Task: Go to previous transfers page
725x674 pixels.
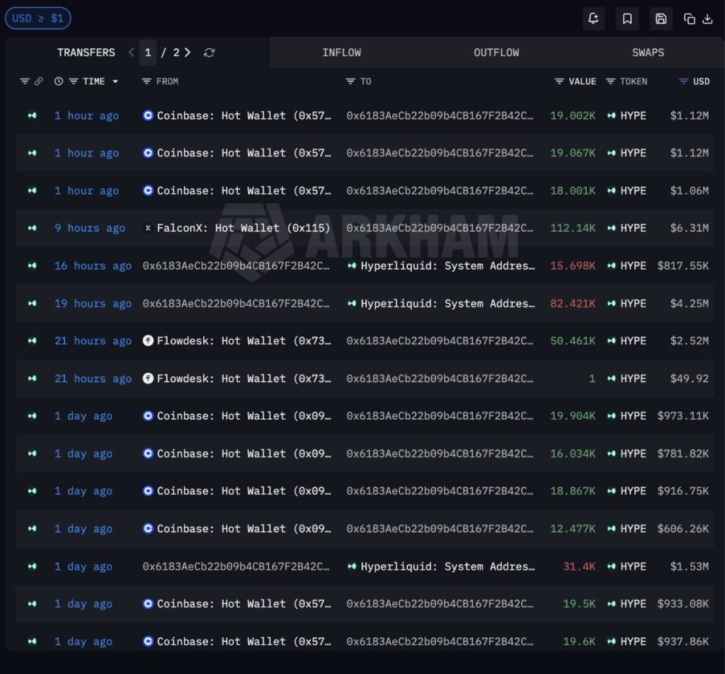Action: (x=131, y=52)
